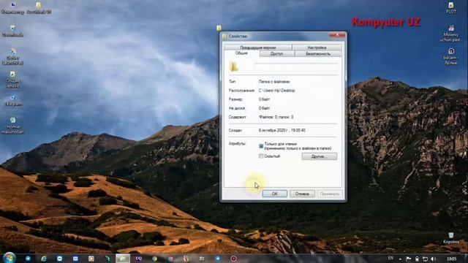Click the Отмена button
The height and width of the screenshot is (263, 468).
pos(302,194)
